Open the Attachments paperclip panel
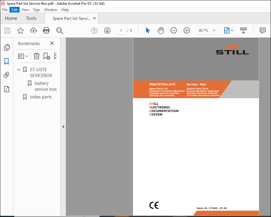This screenshot has height=217, width=271. [x=7, y=75]
